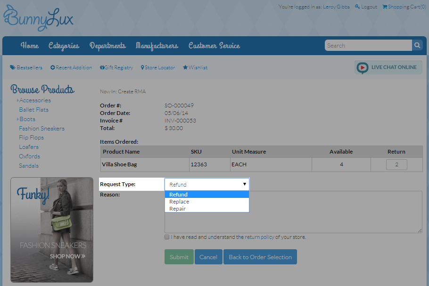Image resolution: width=429 pixels, height=286 pixels.
Task: Open the Categories menu
Action: [64, 46]
